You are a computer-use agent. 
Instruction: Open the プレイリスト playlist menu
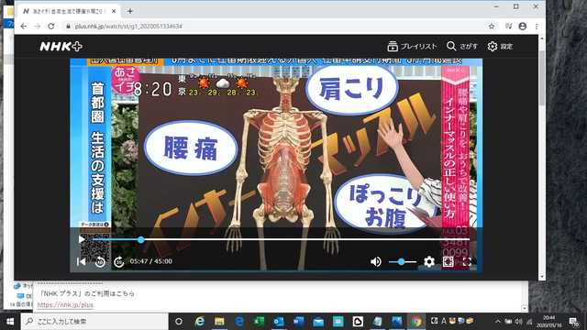point(412,47)
